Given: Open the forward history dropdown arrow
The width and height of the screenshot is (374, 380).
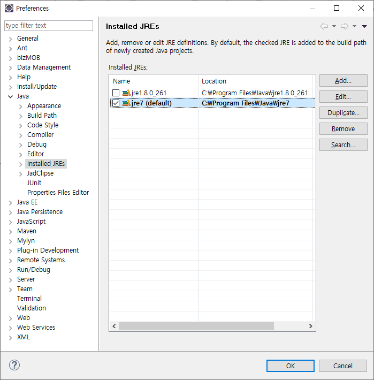Looking at the screenshot, I should 354,26.
